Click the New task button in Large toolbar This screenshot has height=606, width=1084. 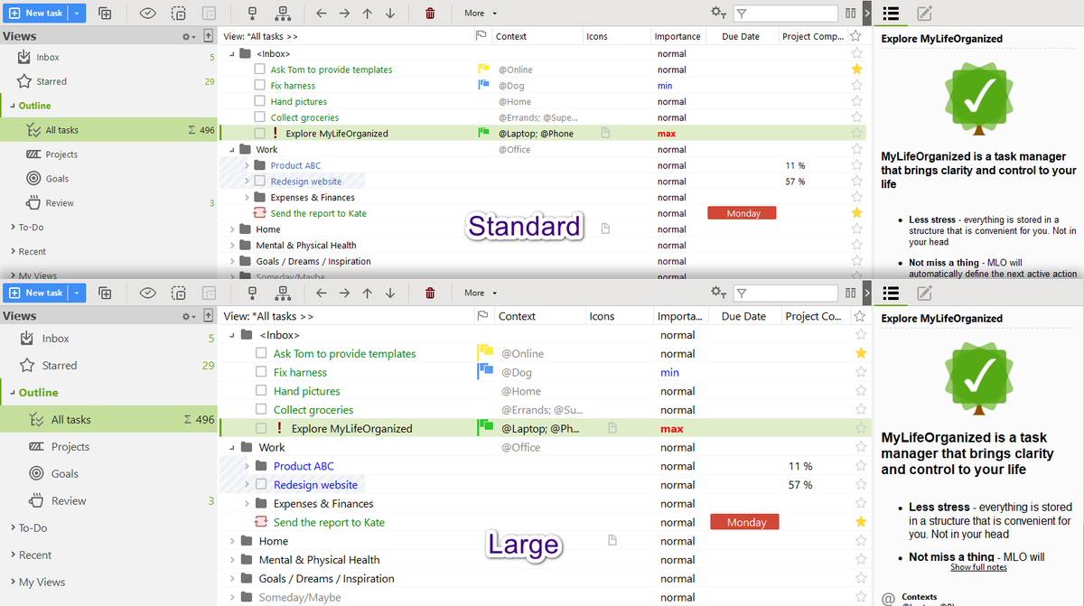pos(36,293)
